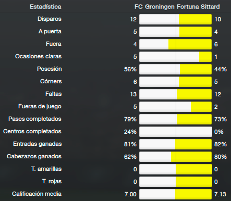Click the Posesión 44% value
This screenshot has height=201, width=231.
point(221,69)
